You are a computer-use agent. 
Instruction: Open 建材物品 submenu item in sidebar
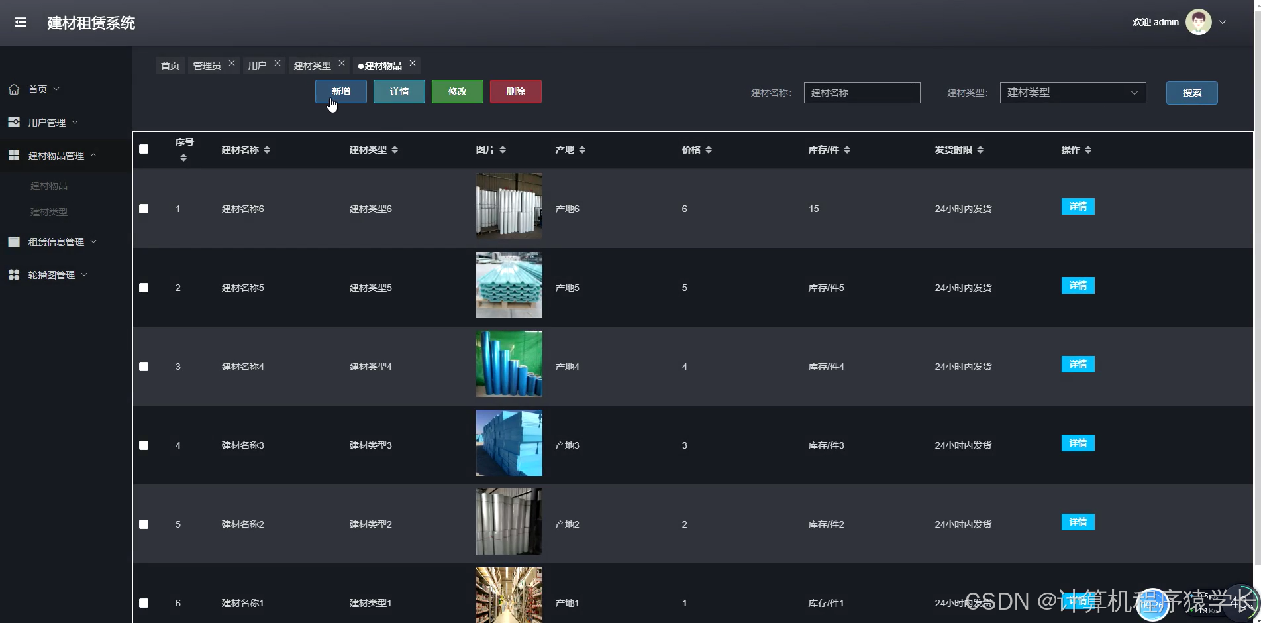[x=49, y=186]
